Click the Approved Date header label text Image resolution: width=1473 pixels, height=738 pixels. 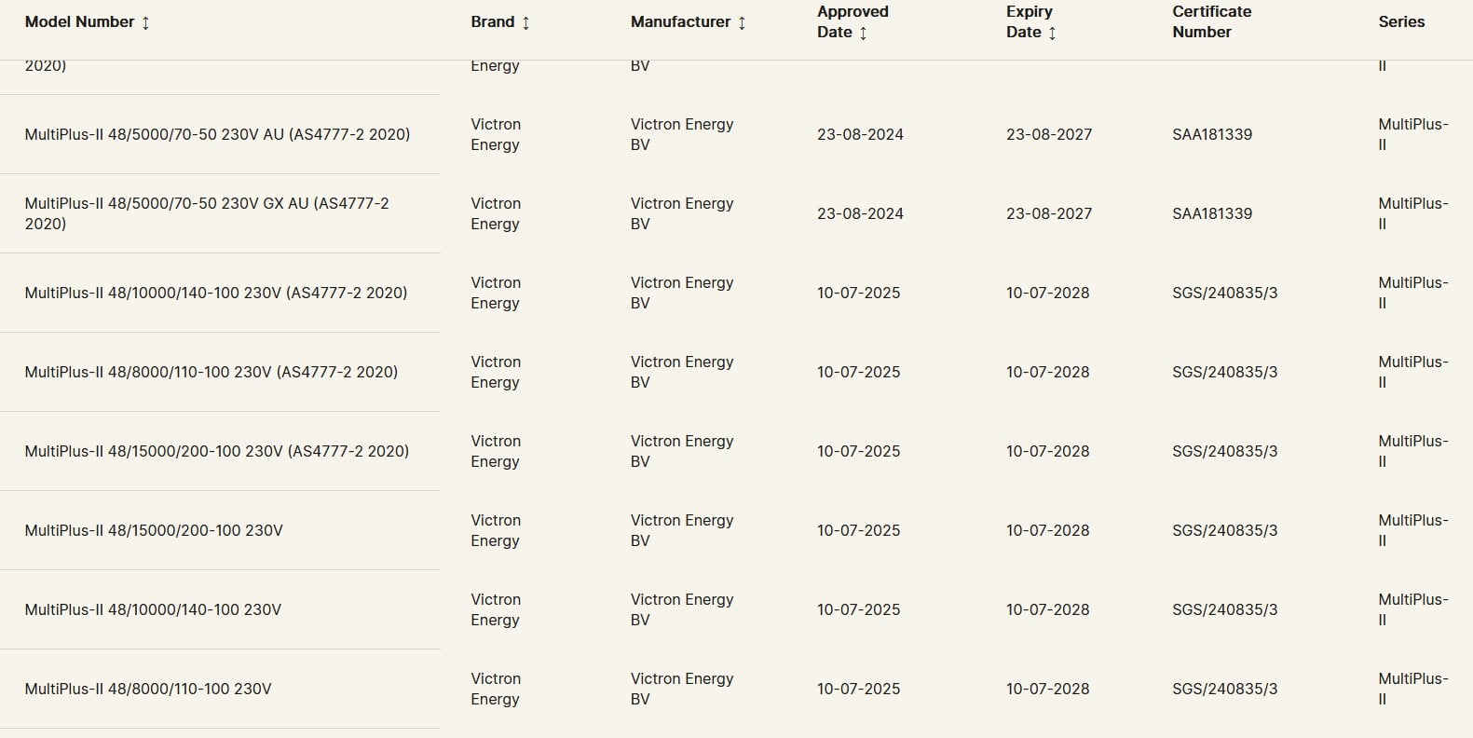pyautogui.click(x=852, y=21)
